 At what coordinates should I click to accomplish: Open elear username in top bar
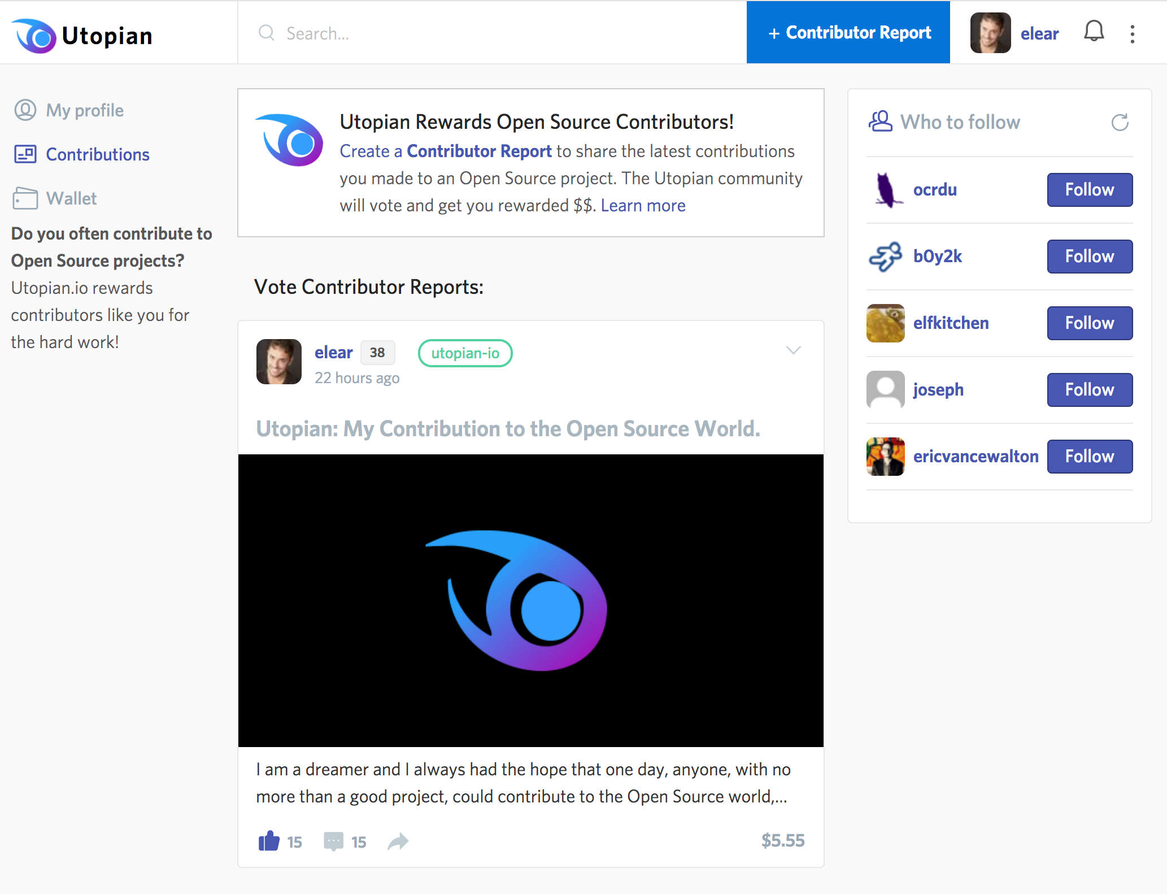(1039, 33)
